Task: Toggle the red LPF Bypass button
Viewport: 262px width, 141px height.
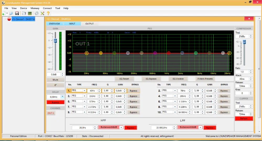Action: (210, 128)
